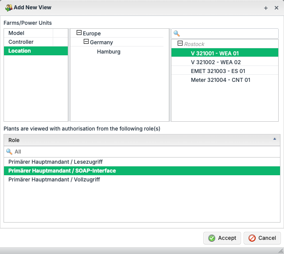The width and height of the screenshot is (284, 254).
Task: Choose the Lesezugriff role
Action: tap(55, 162)
